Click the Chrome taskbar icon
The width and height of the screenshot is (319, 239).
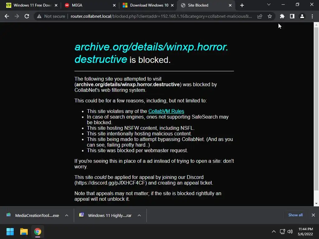click(x=38, y=232)
